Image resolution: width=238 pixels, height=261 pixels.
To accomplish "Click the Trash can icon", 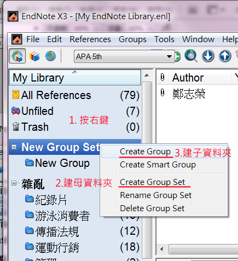I will click(16, 126).
